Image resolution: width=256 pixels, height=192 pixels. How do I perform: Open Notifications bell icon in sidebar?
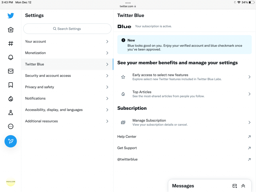(10, 57)
